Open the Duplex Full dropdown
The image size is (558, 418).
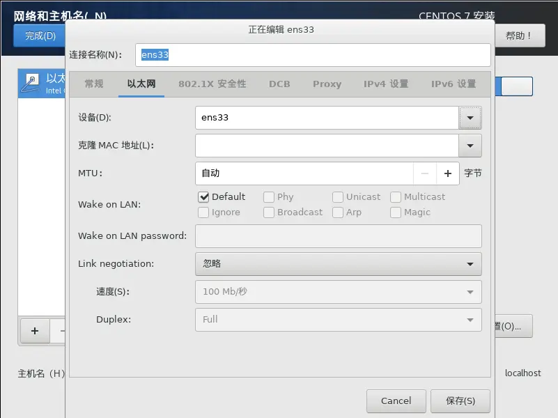[x=339, y=320]
